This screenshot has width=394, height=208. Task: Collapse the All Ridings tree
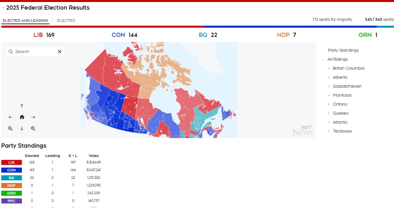click(323, 59)
